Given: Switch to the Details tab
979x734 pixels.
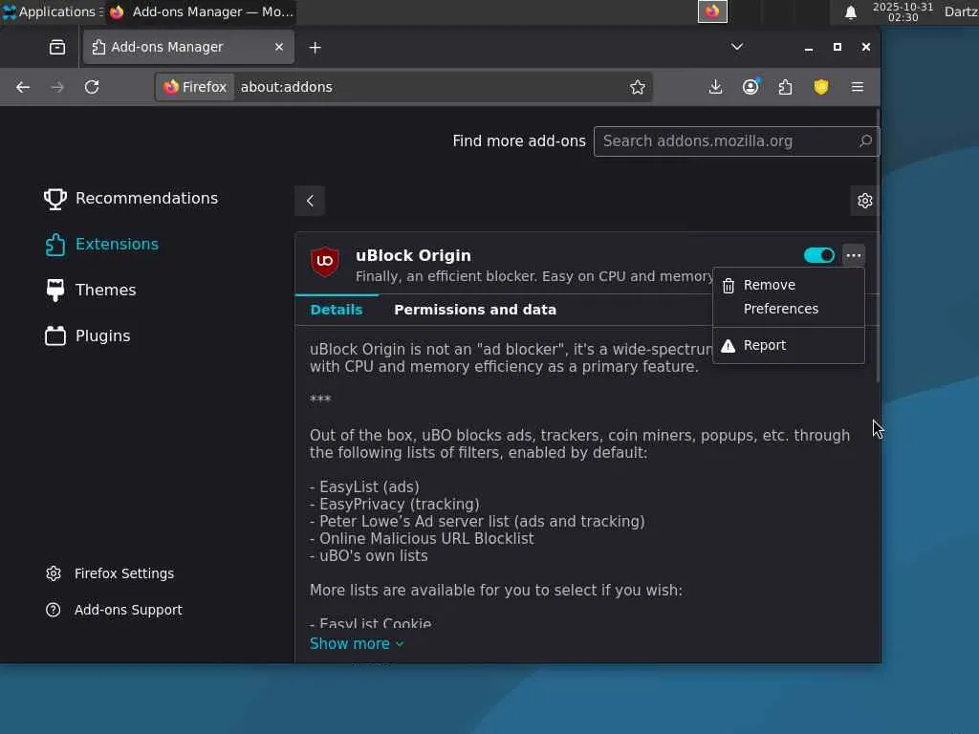Looking at the screenshot, I should 337,310.
